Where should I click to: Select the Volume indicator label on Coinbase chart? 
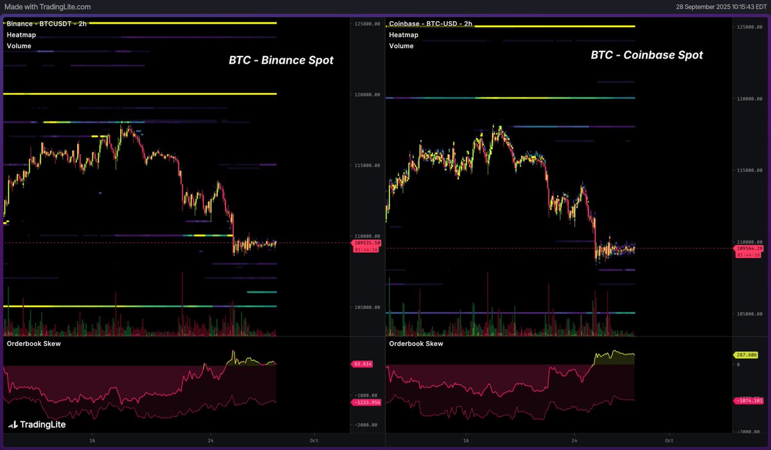(402, 46)
